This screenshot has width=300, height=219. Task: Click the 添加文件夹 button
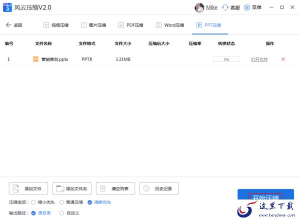coord(72,188)
